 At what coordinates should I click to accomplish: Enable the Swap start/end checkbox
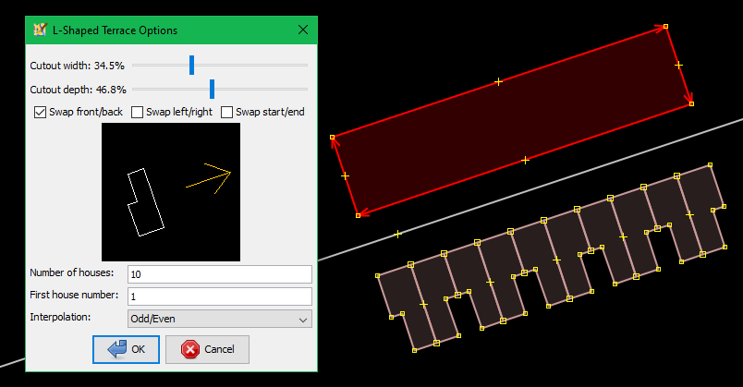coord(227,112)
